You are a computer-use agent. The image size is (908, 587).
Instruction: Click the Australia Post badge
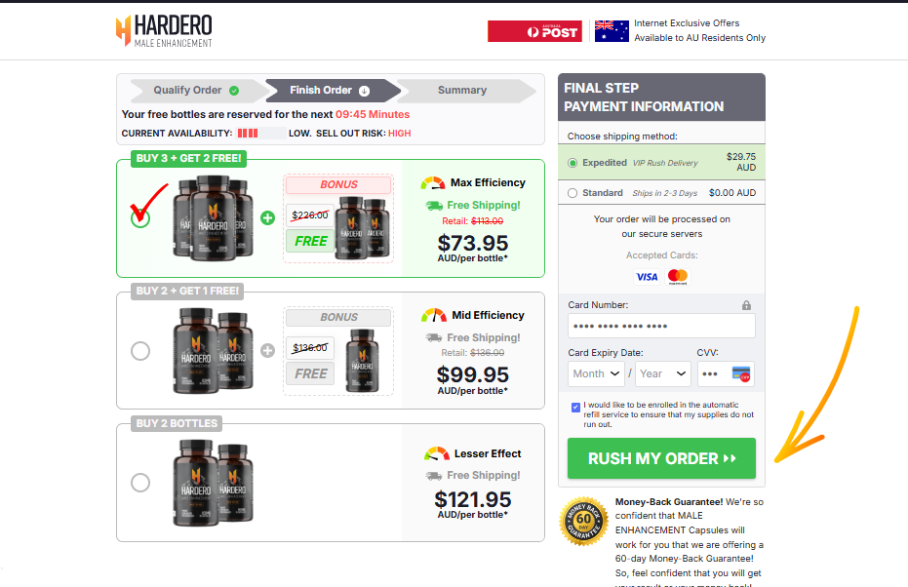tap(534, 30)
